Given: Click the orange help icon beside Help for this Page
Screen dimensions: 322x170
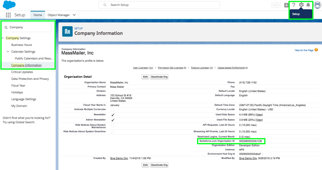Looking at the screenshot, I should click(316, 50).
